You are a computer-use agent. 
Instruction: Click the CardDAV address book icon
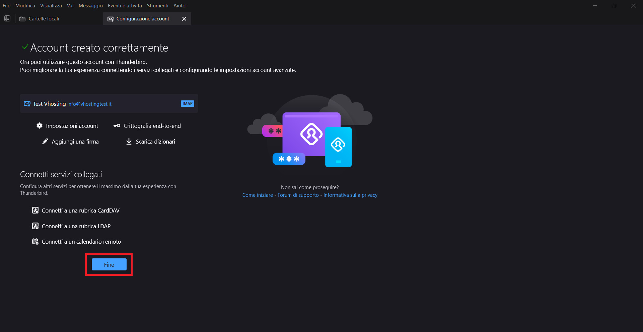(35, 210)
